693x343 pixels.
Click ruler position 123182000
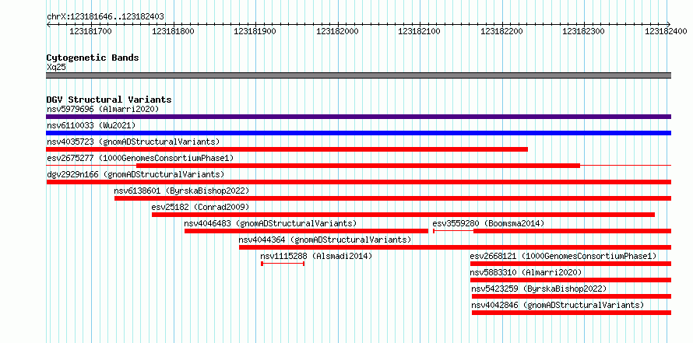pos(338,32)
